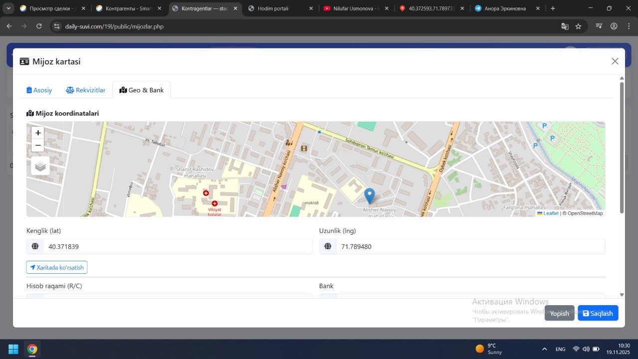The width and height of the screenshot is (638, 359).
Task: Zoom in on the map
Action: click(38, 133)
